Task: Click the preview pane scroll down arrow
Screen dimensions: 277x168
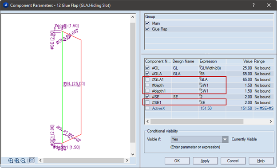Action: [133, 154]
